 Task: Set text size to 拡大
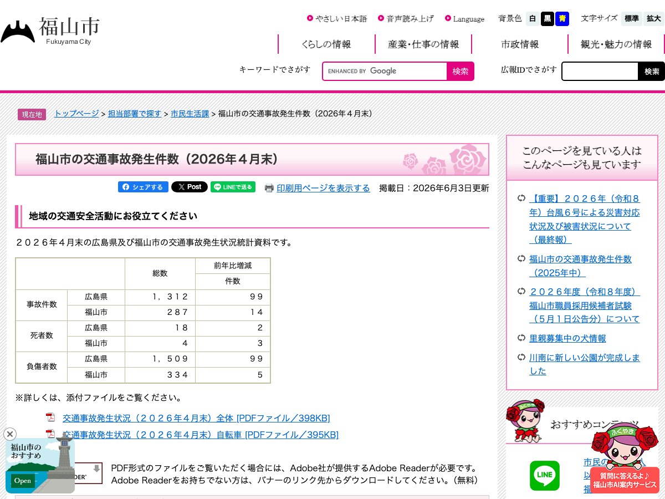pos(654,19)
